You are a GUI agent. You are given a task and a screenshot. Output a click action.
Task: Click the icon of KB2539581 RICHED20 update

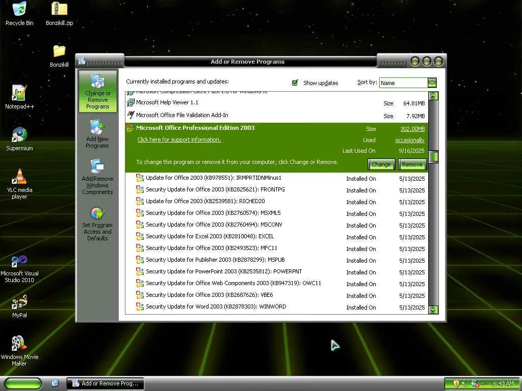coord(140,201)
